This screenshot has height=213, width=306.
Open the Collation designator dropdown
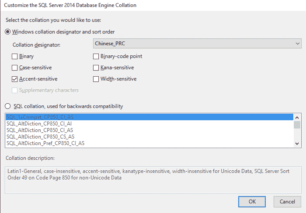click(197, 44)
